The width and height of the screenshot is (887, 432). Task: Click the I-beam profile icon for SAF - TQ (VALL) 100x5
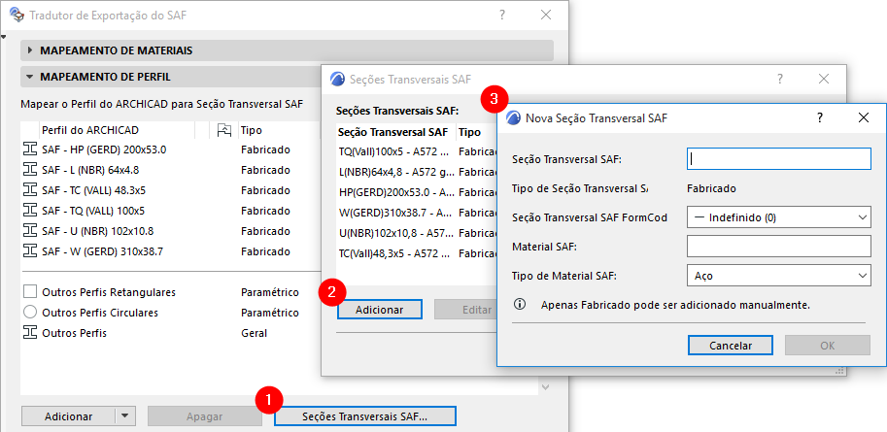[x=29, y=211]
